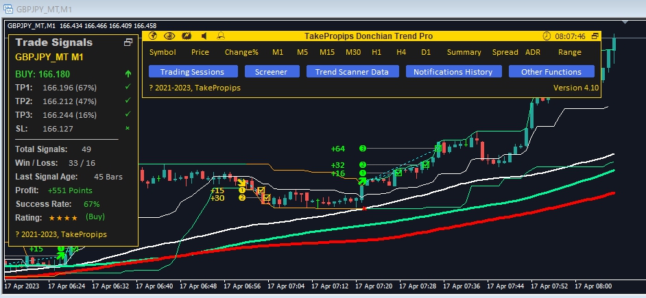646x298 pixels.
Task: Click the checkmark on the TP3 row
Action: [128, 114]
